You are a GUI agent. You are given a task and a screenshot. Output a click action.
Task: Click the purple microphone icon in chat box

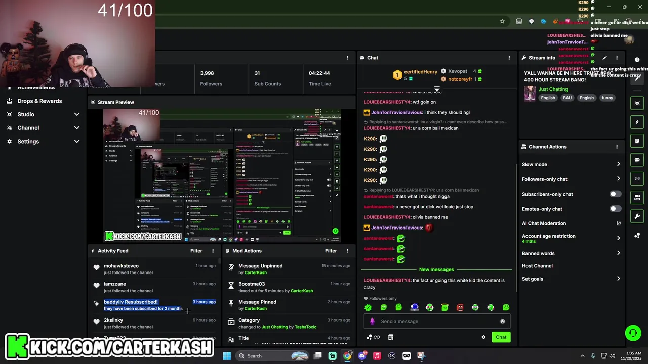pyautogui.click(x=372, y=321)
